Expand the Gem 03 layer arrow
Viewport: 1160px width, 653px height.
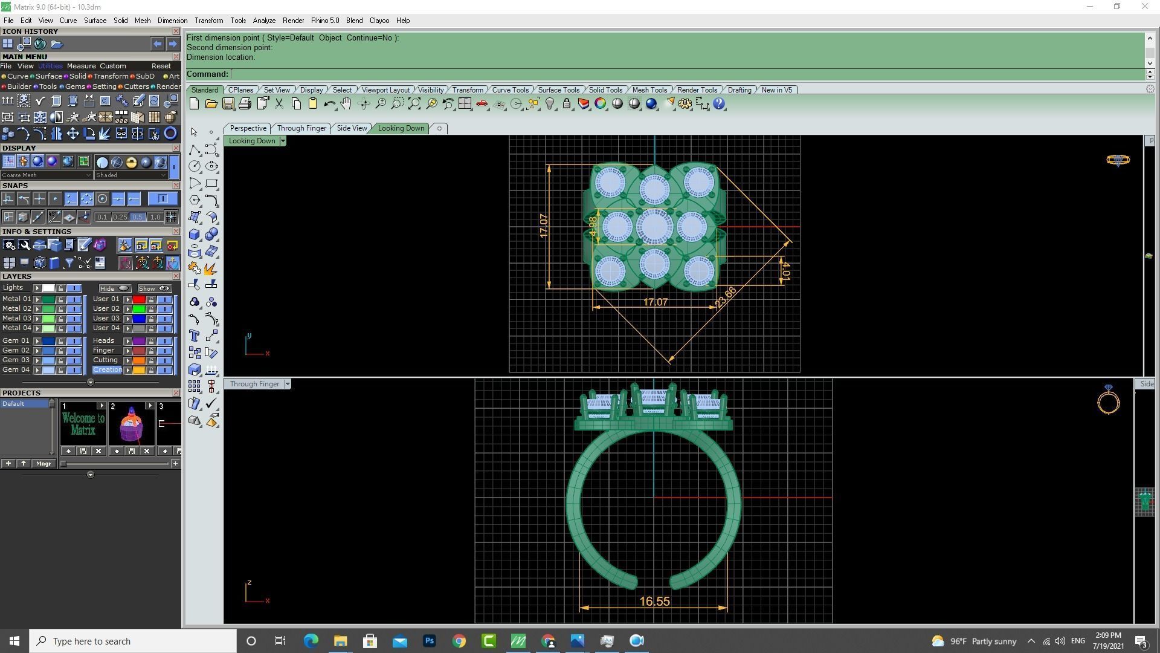tap(37, 360)
